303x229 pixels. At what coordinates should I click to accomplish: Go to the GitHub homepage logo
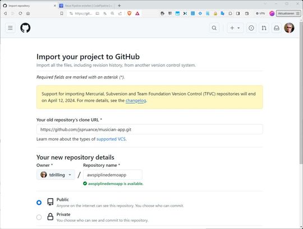[x=25, y=28]
